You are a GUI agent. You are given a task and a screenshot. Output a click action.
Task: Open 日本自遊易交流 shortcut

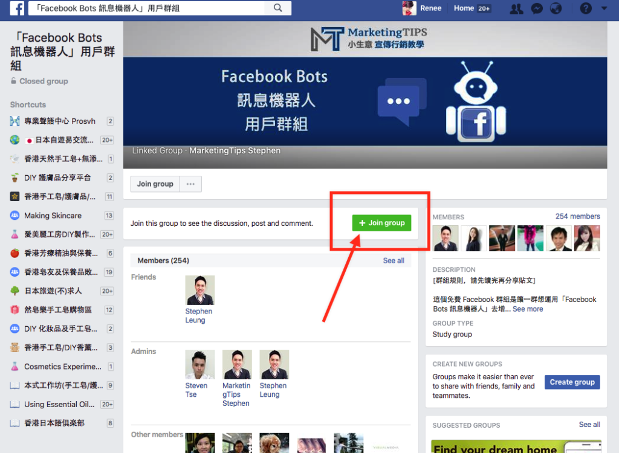coord(59,140)
